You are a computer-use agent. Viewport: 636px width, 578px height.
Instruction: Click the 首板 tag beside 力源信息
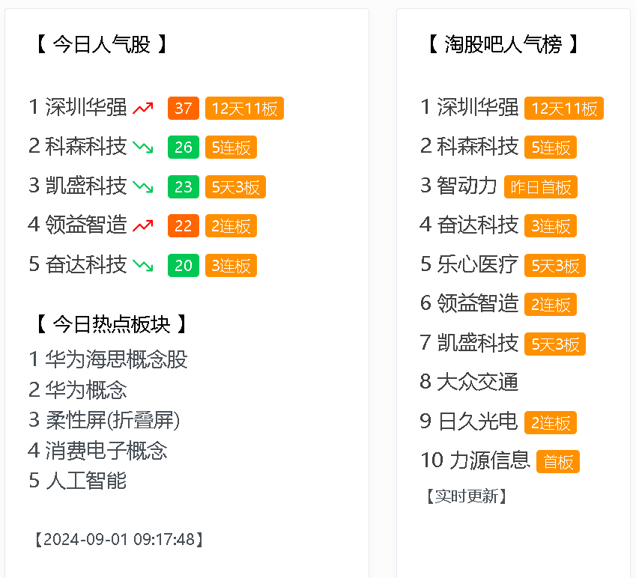558,462
